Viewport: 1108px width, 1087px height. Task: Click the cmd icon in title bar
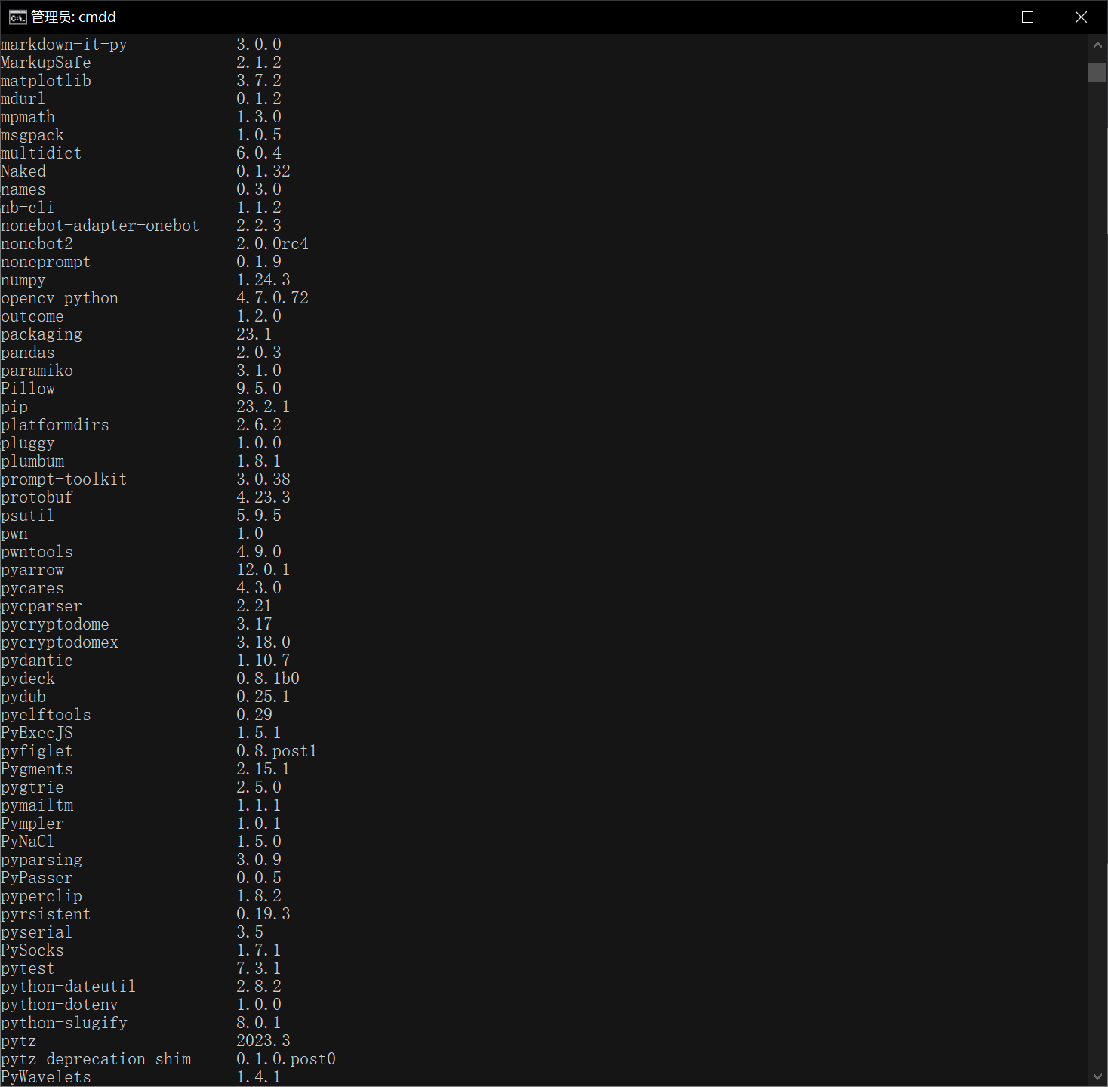(17, 17)
